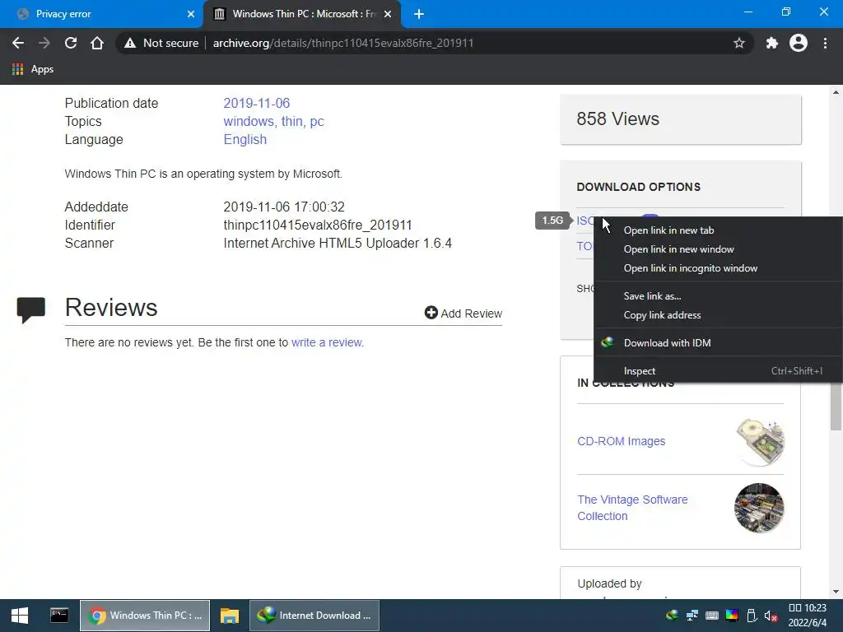
Task: Open the pc topic link
Action: point(317,122)
